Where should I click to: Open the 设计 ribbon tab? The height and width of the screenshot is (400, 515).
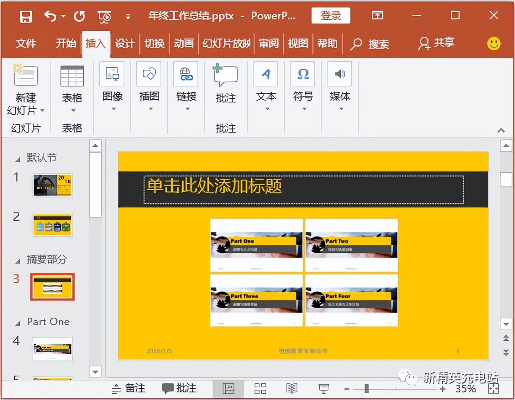tap(125, 43)
